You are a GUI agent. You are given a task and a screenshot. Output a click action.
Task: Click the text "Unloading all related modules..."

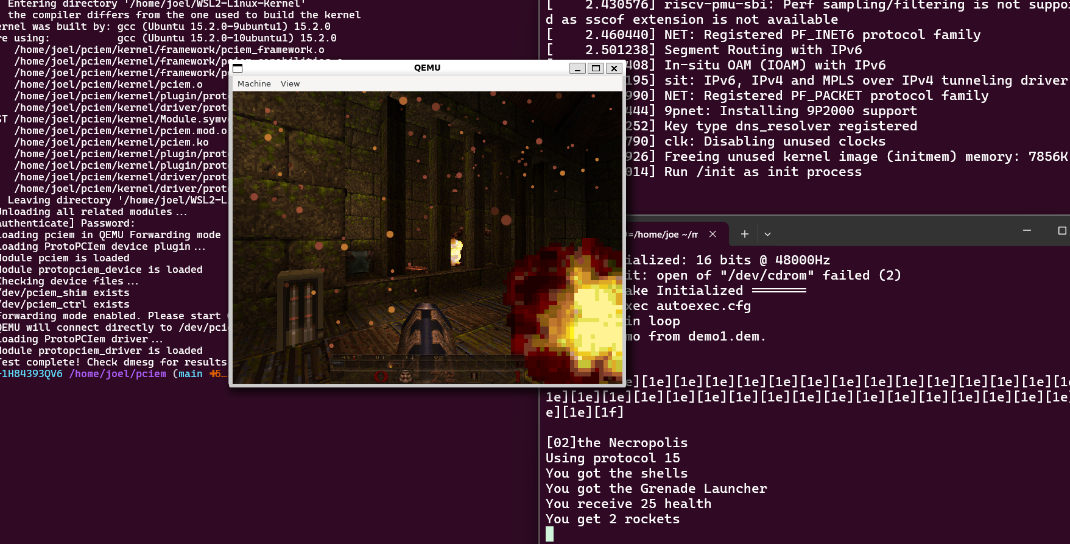pos(93,212)
